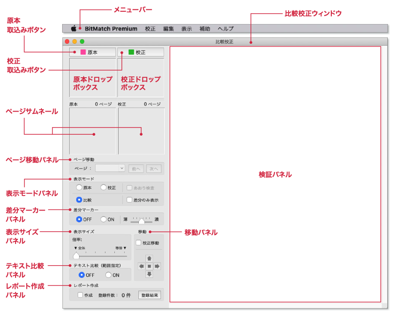393x317 pixels.
Task: Select the 比較 display mode radio
Action: [79, 200]
